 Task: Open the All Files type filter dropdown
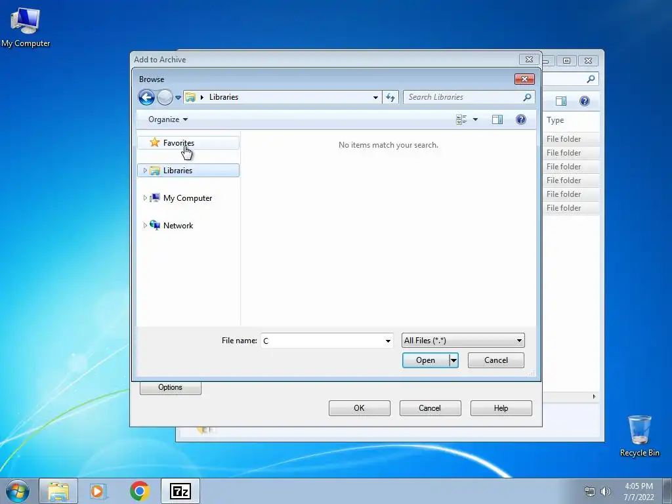tap(463, 341)
